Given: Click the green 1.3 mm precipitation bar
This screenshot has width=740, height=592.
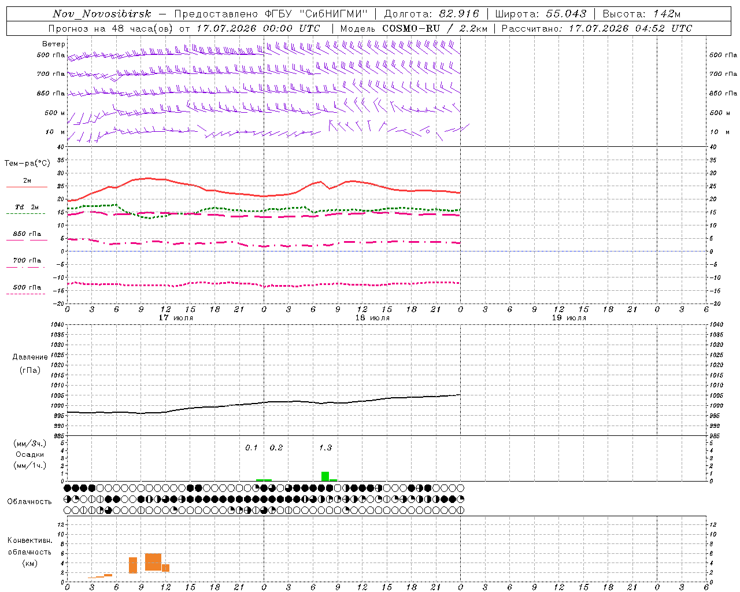Looking at the screenshot, I should coord(325,476).
